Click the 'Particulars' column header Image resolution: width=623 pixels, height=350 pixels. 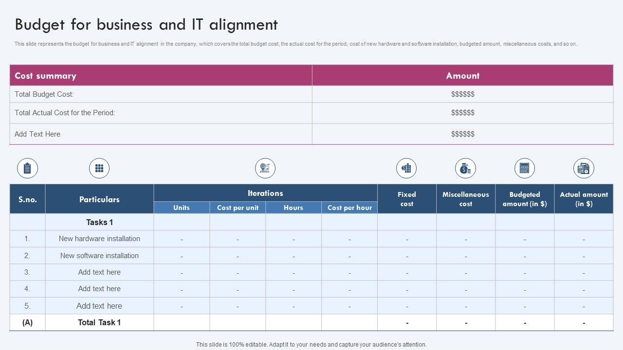pos(99,199)
